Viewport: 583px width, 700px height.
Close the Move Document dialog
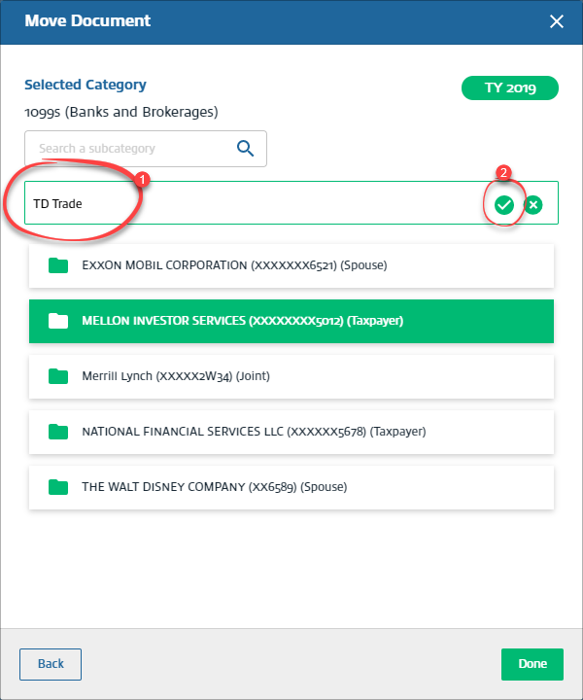(x=557, y=21)
